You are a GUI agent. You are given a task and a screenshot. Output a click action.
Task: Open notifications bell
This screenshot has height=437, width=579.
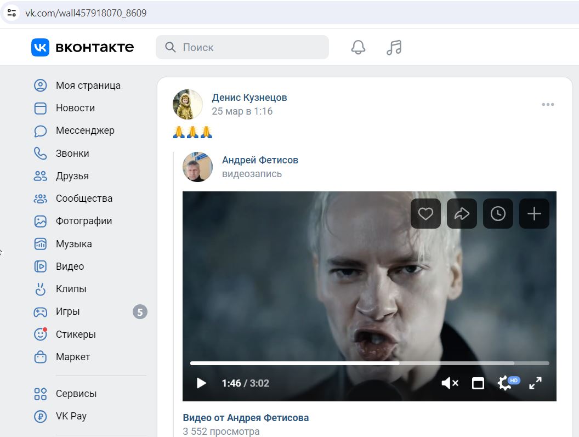tap(358, 47)
